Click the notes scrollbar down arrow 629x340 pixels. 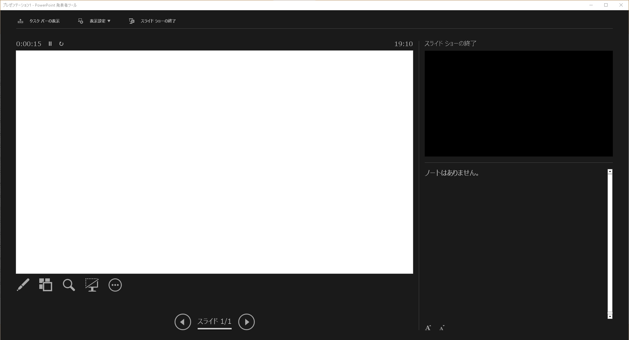[610, 317]
